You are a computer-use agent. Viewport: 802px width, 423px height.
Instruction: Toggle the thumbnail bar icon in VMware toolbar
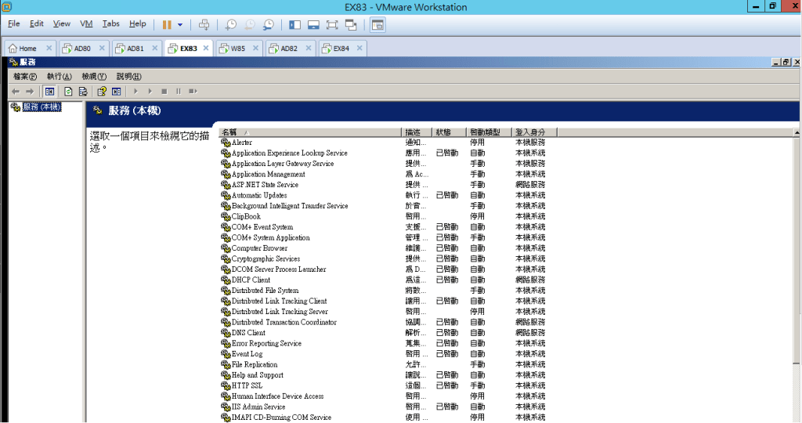click(x=313, y=25)
